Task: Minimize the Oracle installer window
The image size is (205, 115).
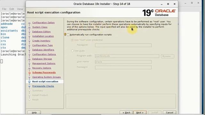Action: coord(161,4)
